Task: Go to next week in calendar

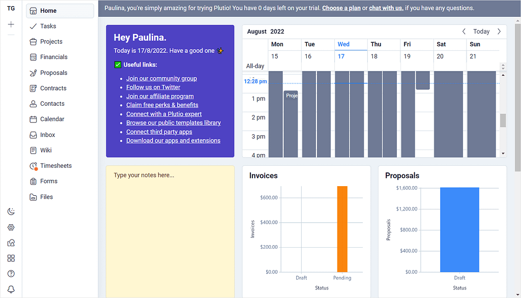Action: pyautogui.click(x=499, y=31)
